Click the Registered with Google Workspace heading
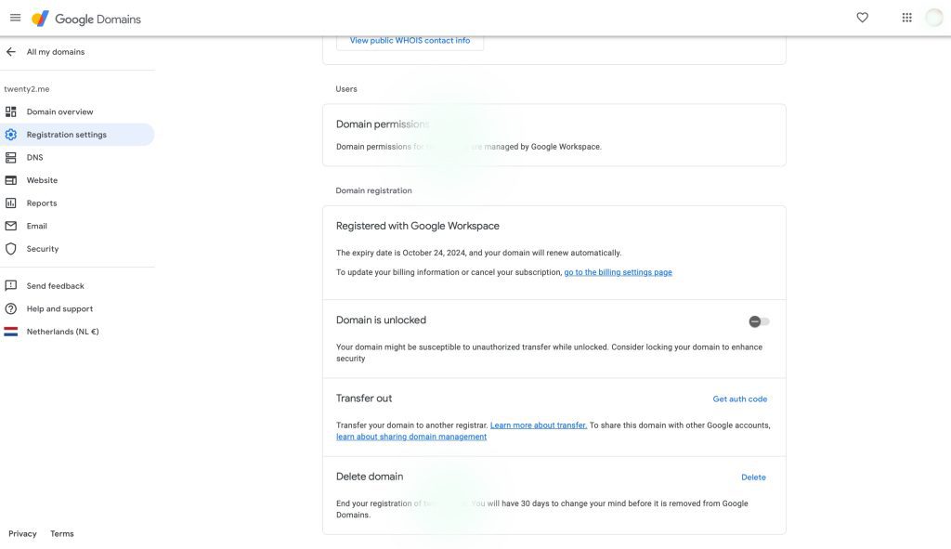Viewport: 951px width, 549px height. pyautogui.click(x=417, y=226)
